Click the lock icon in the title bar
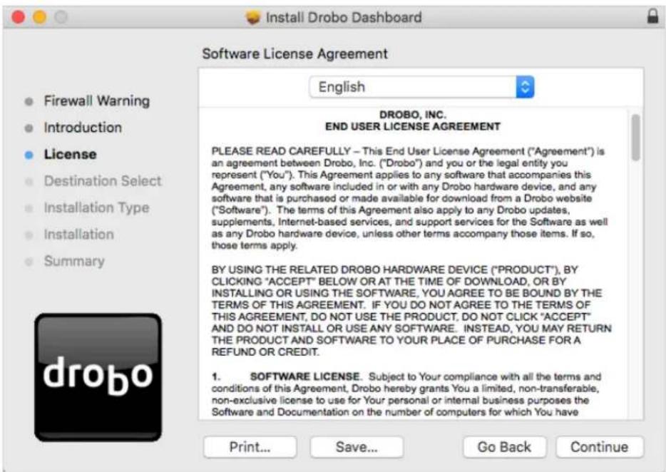 coord(652,16)
